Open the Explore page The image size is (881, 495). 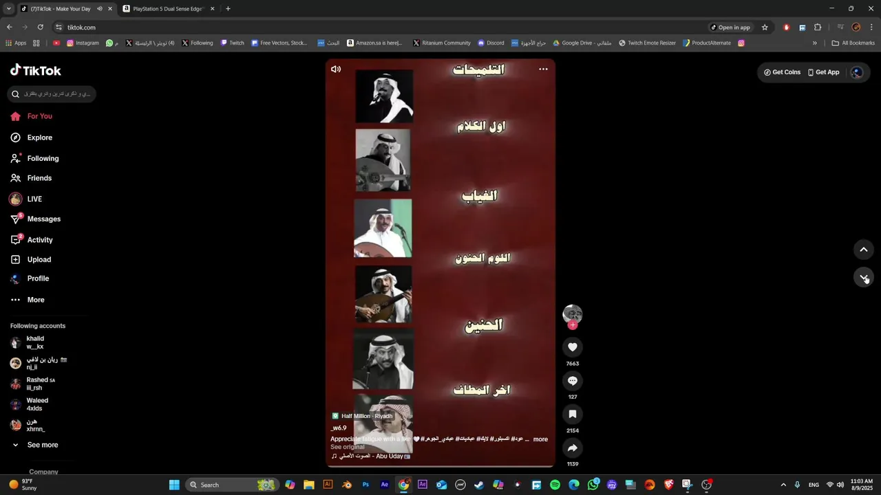tap(32, 137)
